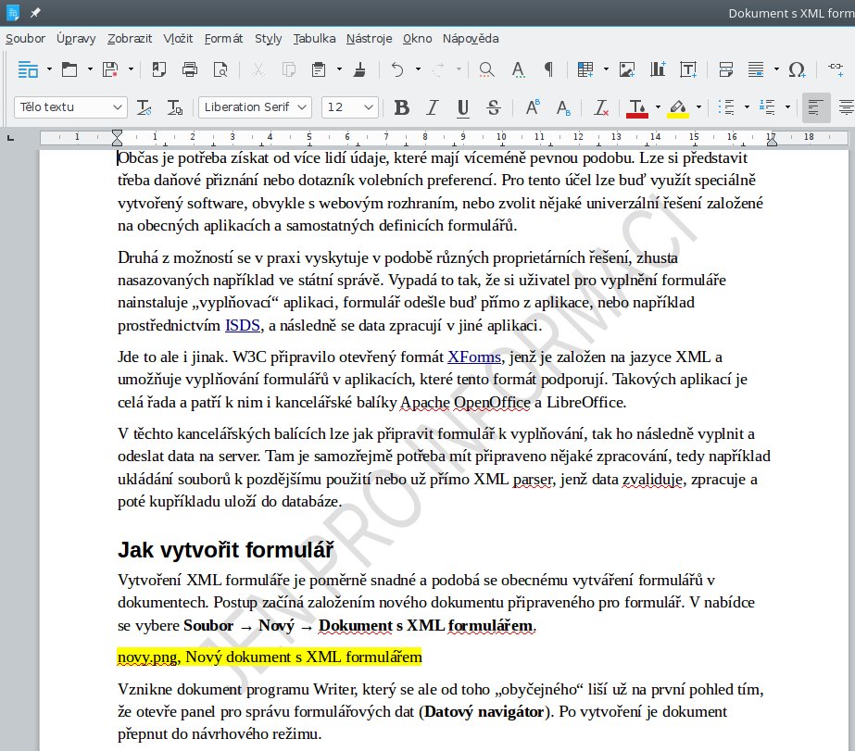Toggle superscript text
The height and width of the screenshot is (751, 855).
pyautogui.click(x=533, y=107)
